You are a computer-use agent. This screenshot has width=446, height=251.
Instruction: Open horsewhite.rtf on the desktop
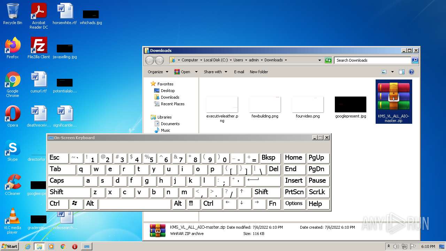click(x=65, y=14)
